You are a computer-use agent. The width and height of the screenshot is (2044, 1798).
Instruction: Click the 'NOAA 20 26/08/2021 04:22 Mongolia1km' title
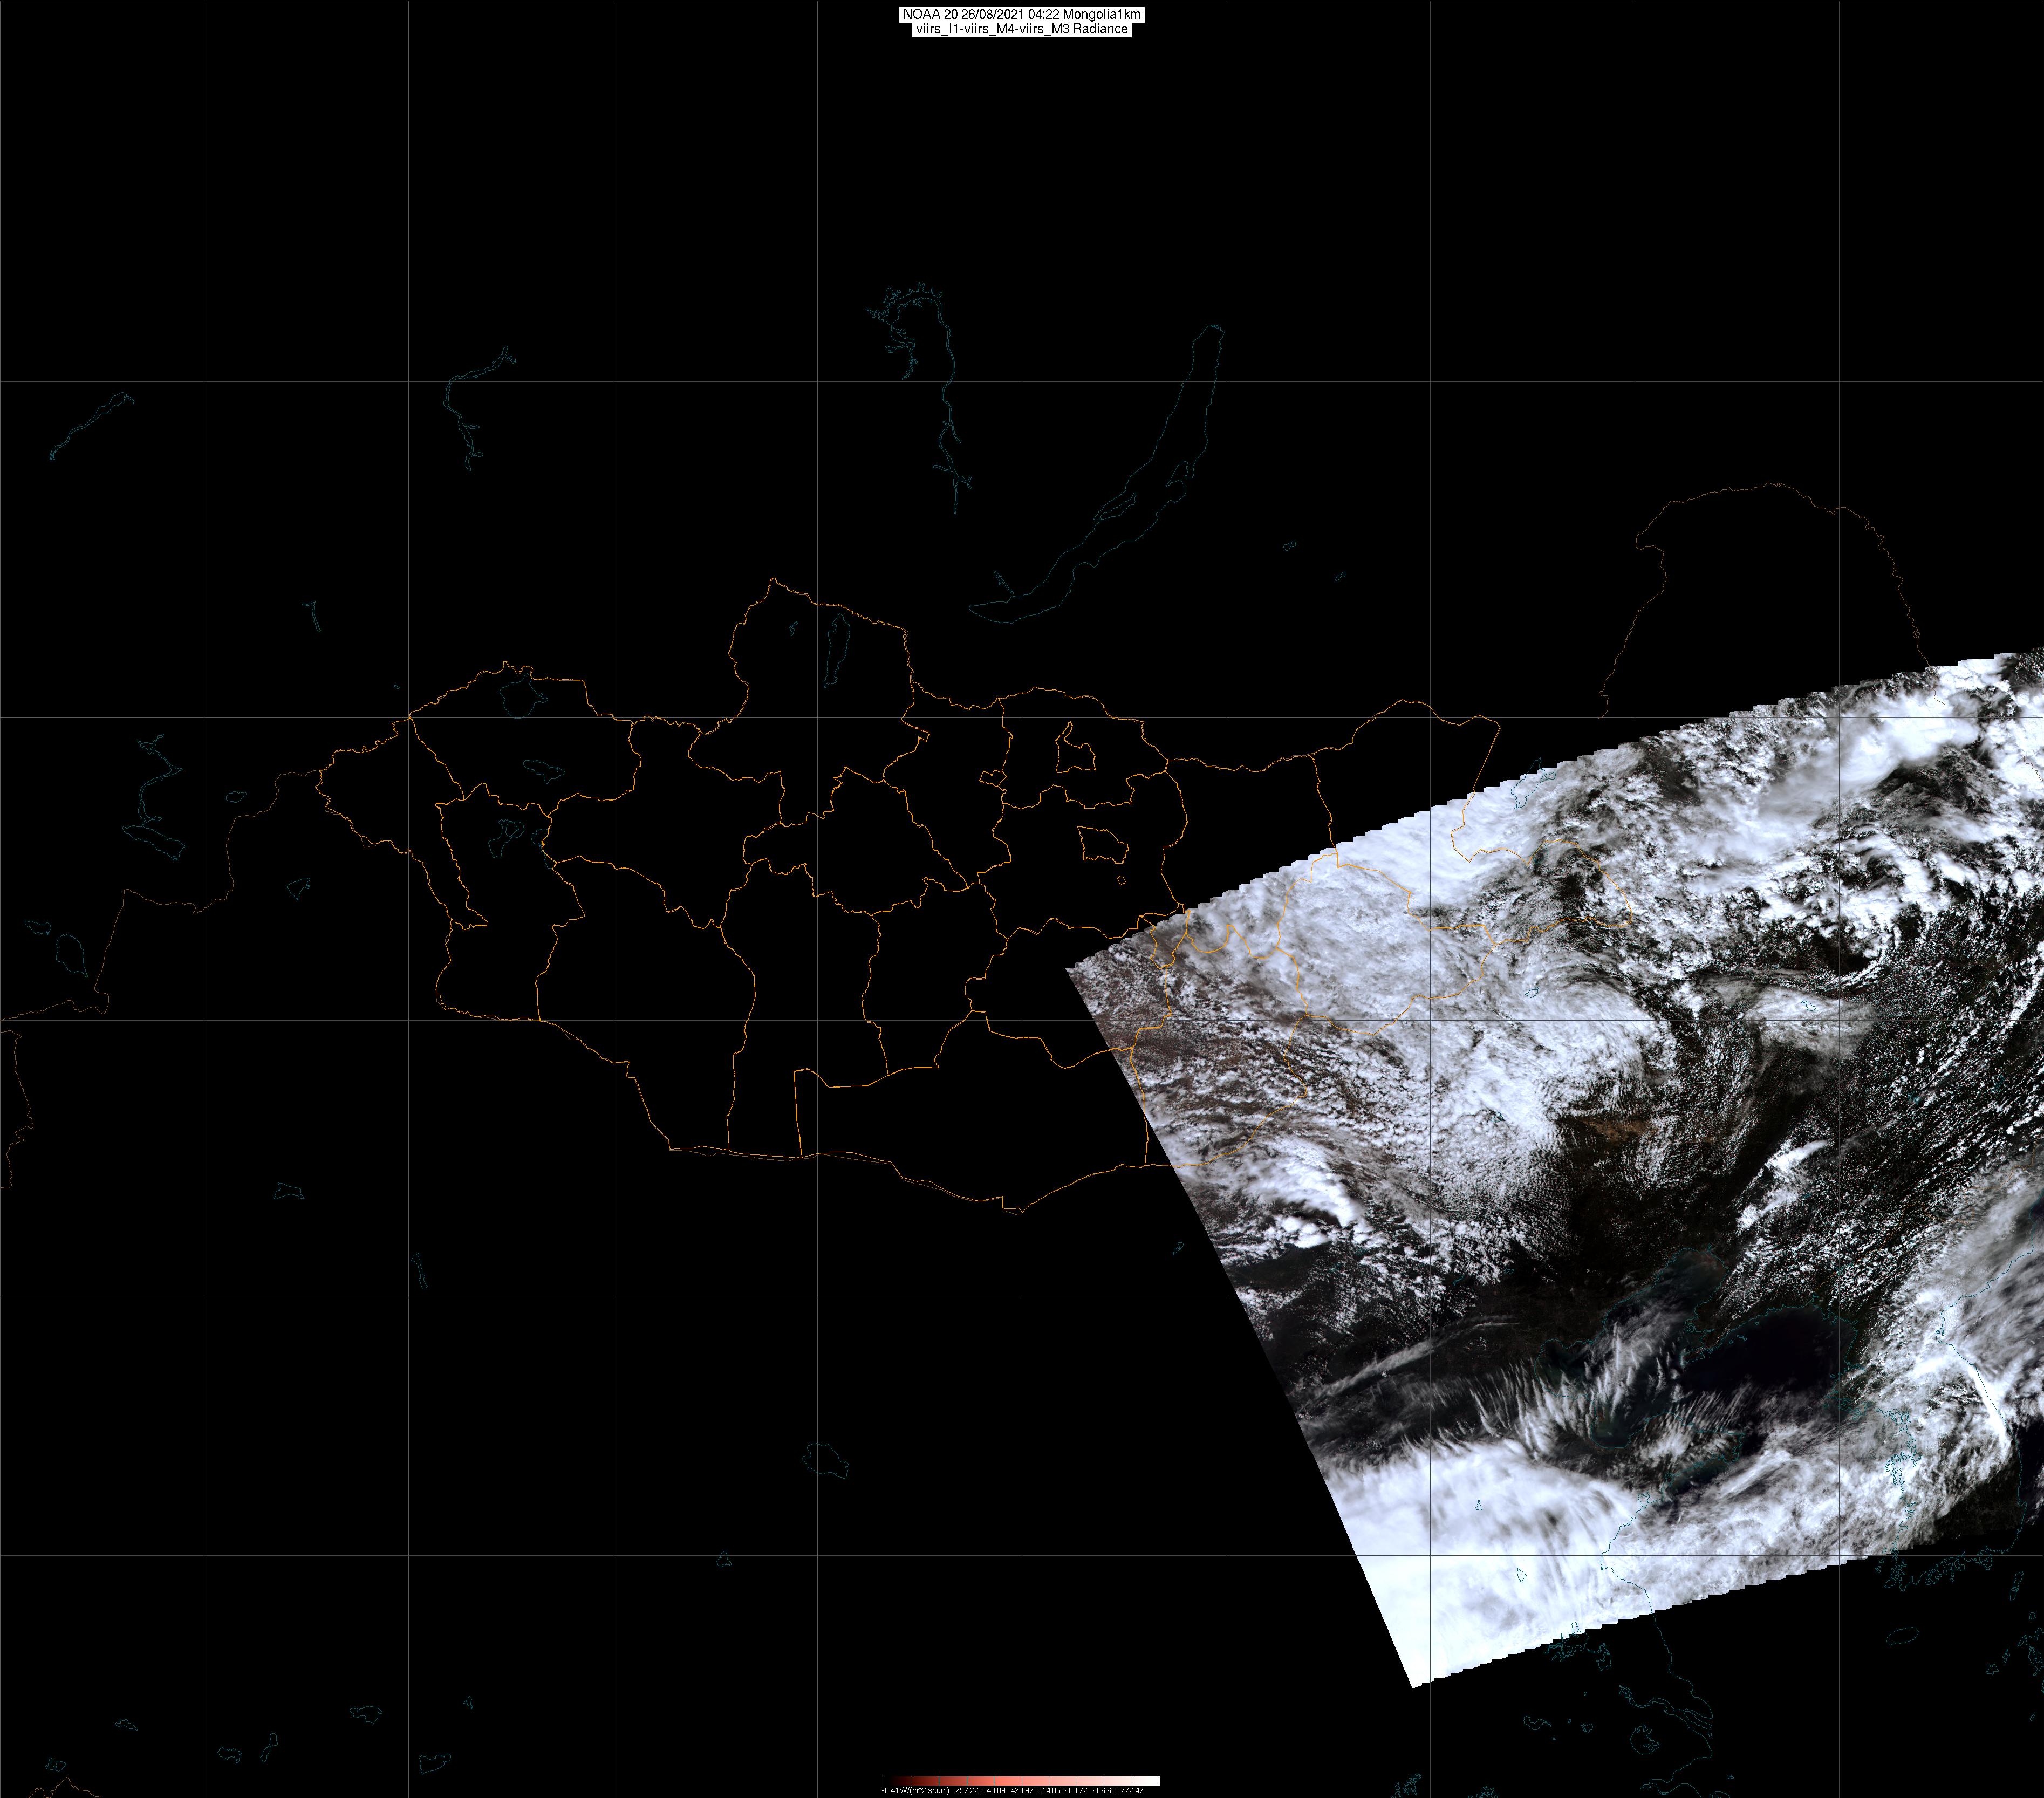pyautogui.click(x=1021, y=15)
